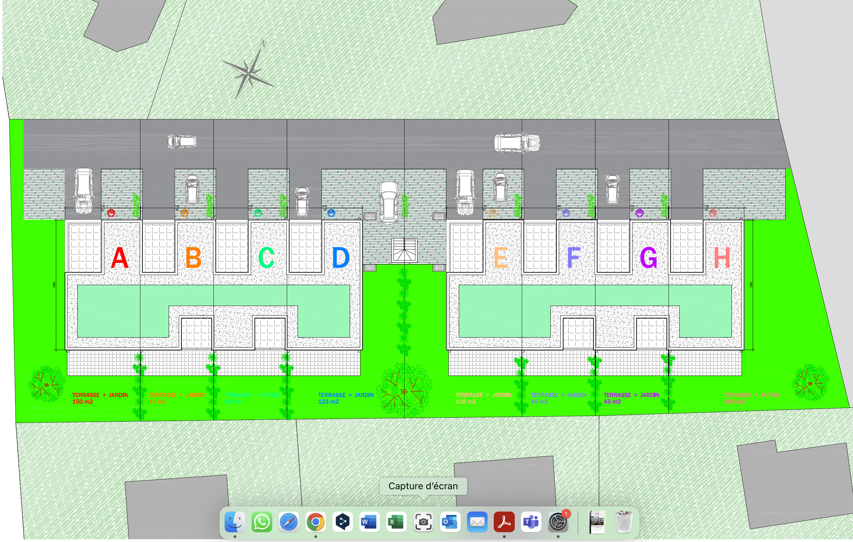Open Finder from the dock
Screen dimensions: 853x542
coord(235,521)
